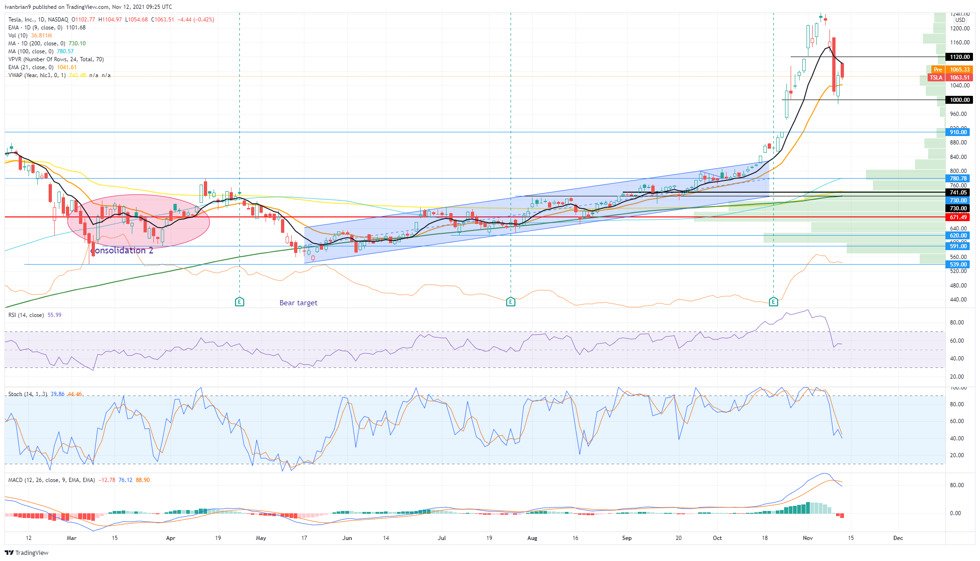Click the Sep label on time axis
The width and height of the screenshot is (980, 561).
click(627, 538)
